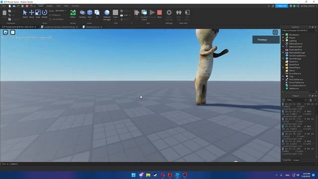Image resolution: width=318 pixels, height=179 pixels.
Task: Expand the ServerStorage tree node
Action: click(x=283, y=59)
